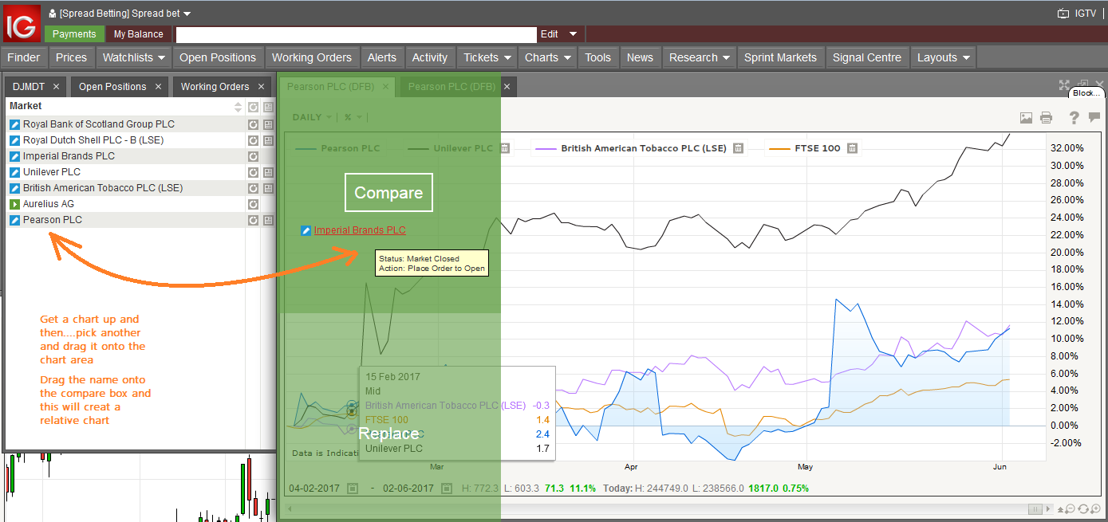Switch to DJMDT watchlist tab
Viewport: 1108px width, 522px height.
pos(29,87)
